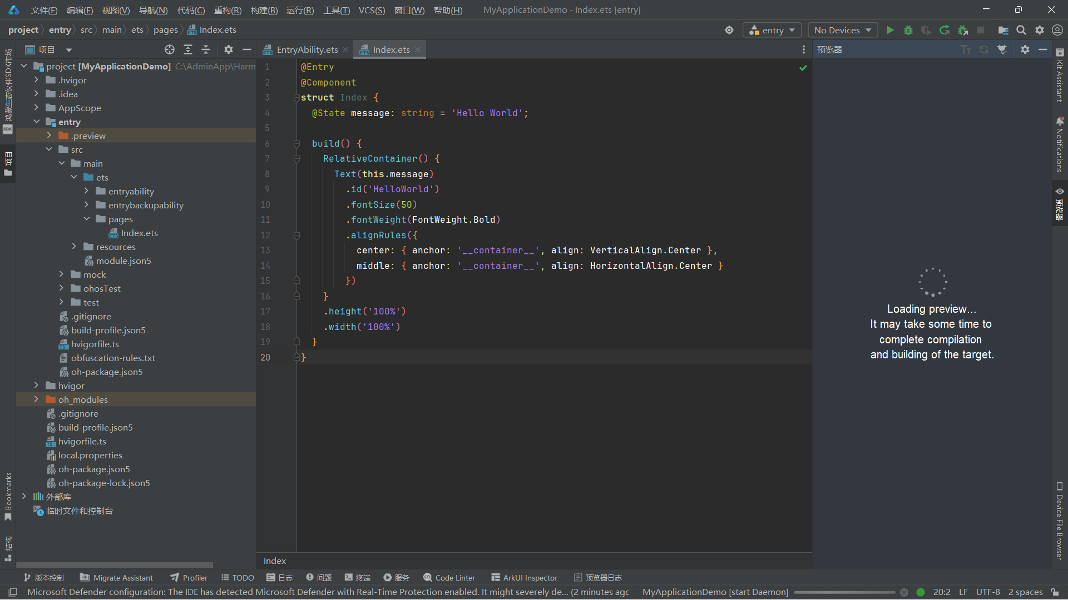The width and height of the screenshot is (1068, 600).
Task: Open the entry run configuration dropdown
Action: coord(772,30)
